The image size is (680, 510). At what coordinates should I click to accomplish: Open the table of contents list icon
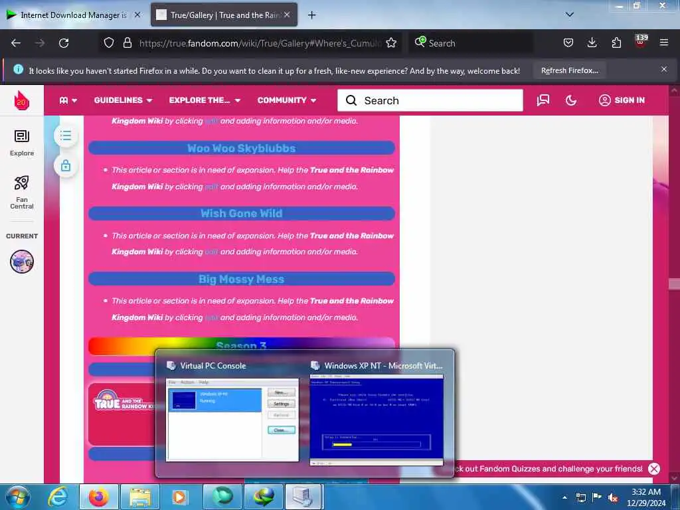[66, 135]
